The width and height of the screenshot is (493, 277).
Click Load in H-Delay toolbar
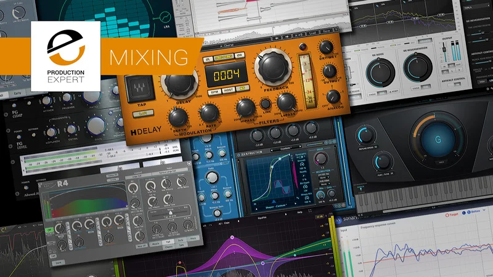[313, 33]
